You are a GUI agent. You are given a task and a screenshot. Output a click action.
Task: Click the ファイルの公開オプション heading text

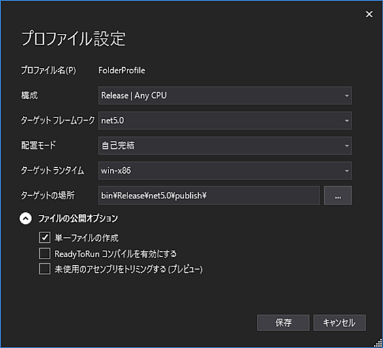[x=78, y=219]
